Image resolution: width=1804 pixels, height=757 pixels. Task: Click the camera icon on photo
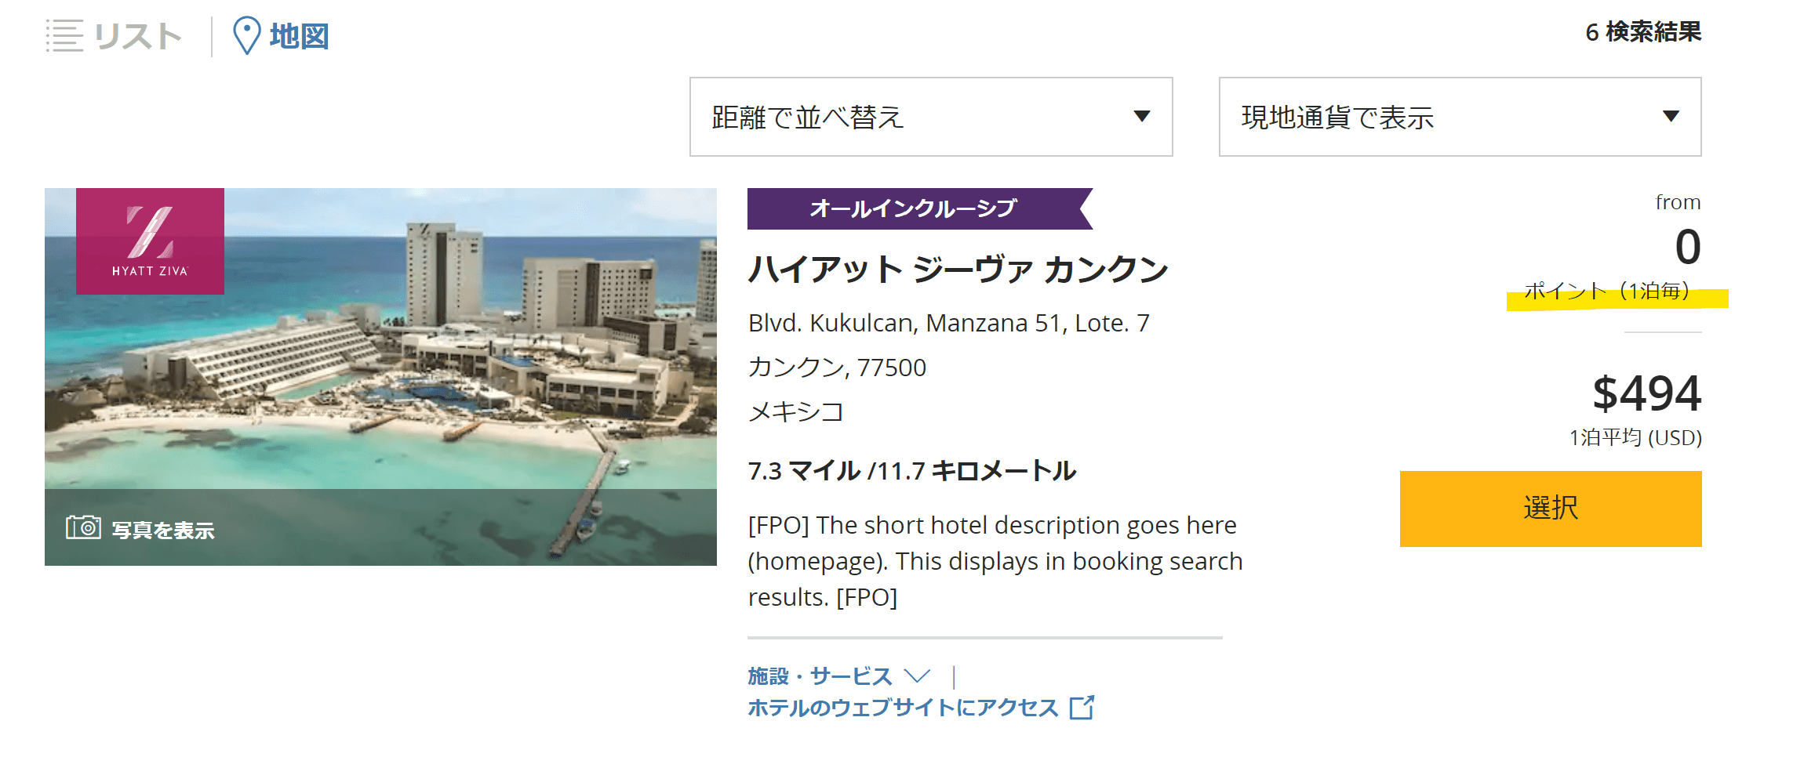click(83, 527)
